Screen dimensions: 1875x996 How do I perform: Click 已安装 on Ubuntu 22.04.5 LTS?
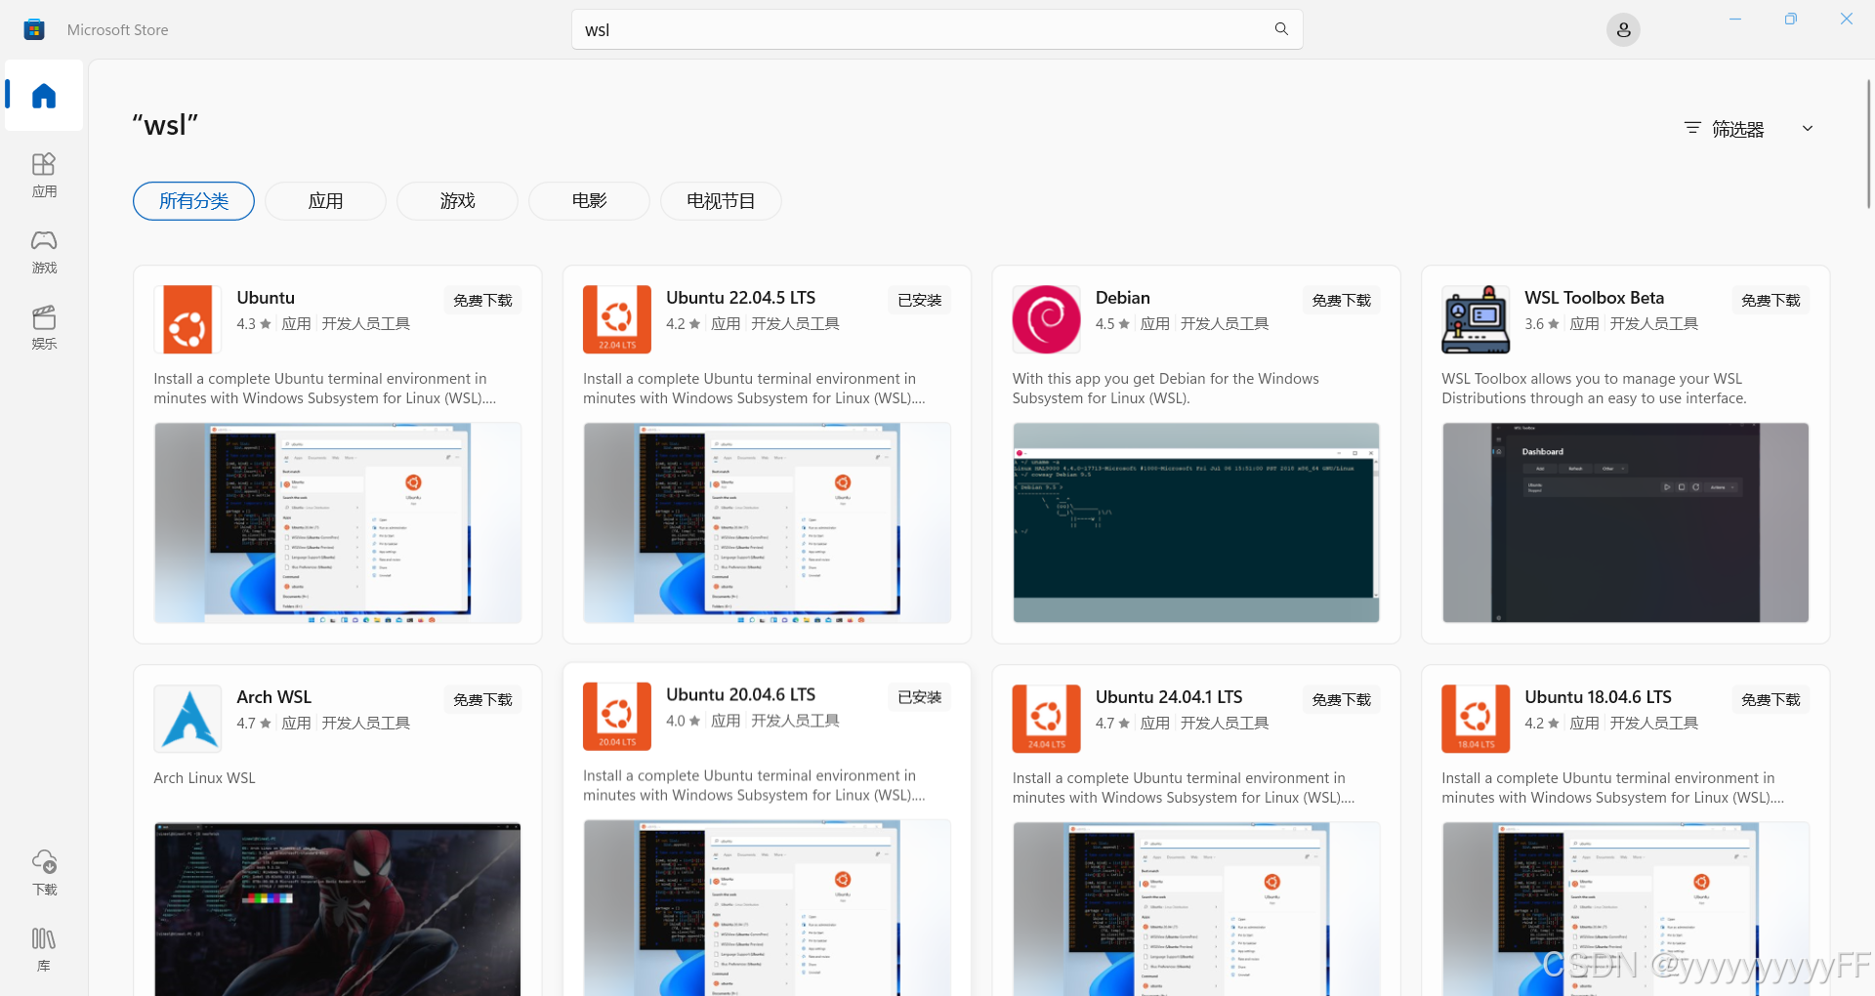(x=919, y=301)
